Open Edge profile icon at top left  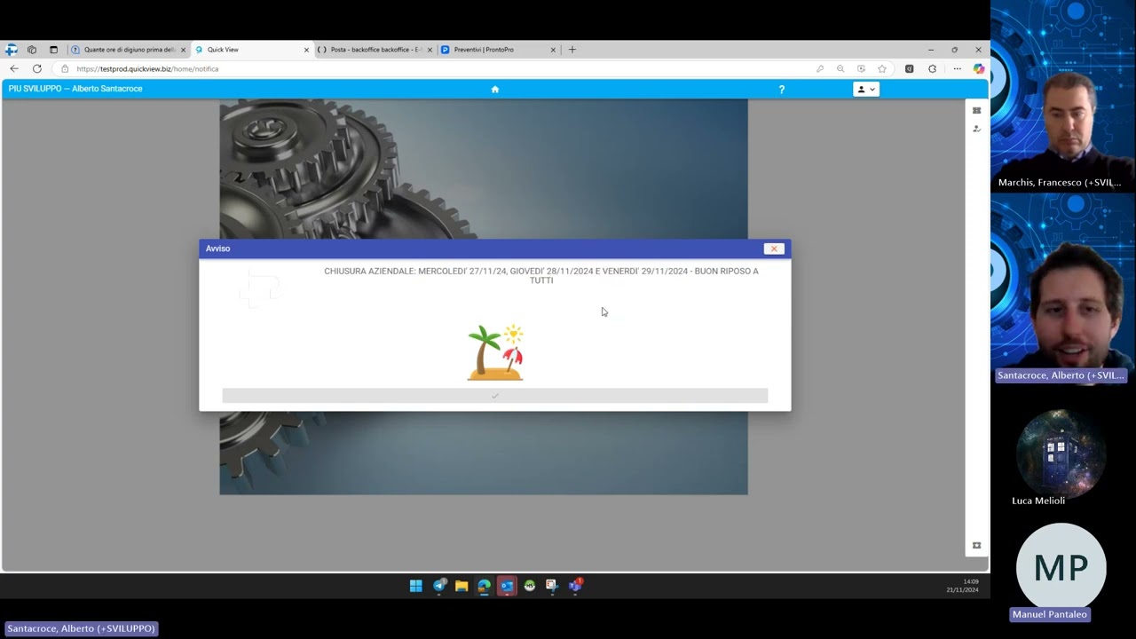point(11,50)
